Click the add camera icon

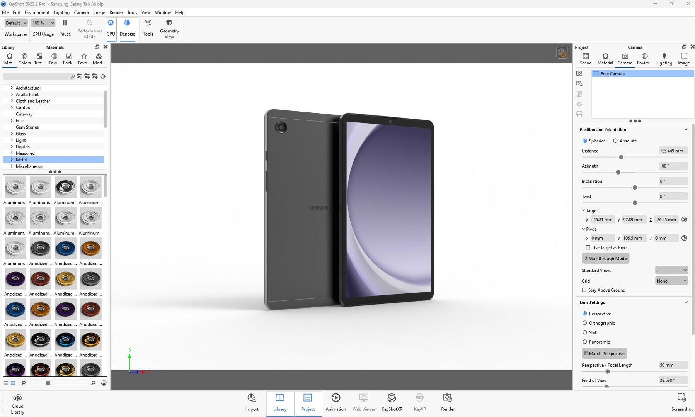(x=579, y=73)
